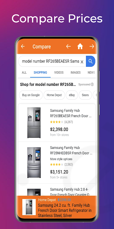Open the IMAGES tab
114x229 pixels.
76,73
